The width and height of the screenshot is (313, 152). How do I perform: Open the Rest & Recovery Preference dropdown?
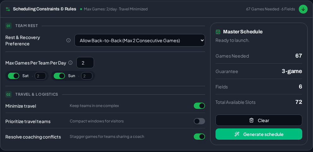(140, 41)
